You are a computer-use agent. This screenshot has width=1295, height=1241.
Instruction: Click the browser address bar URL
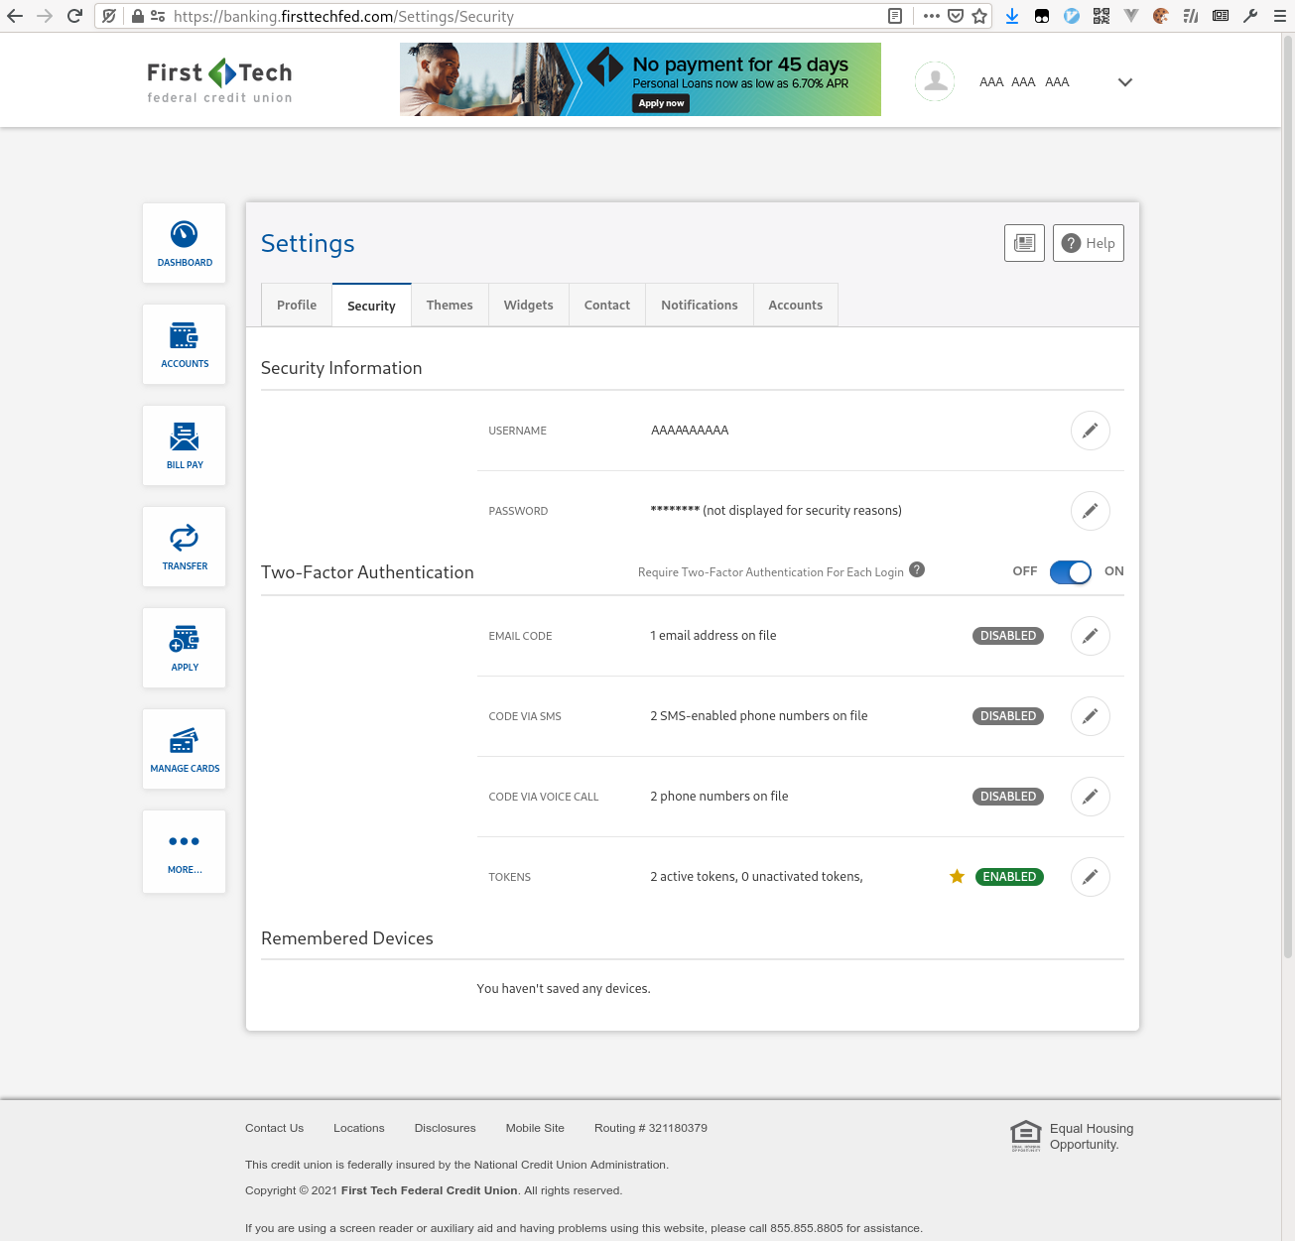[343, 16]
